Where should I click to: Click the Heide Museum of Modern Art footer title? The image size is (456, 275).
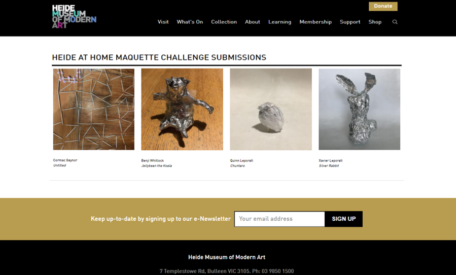[227, 257]
